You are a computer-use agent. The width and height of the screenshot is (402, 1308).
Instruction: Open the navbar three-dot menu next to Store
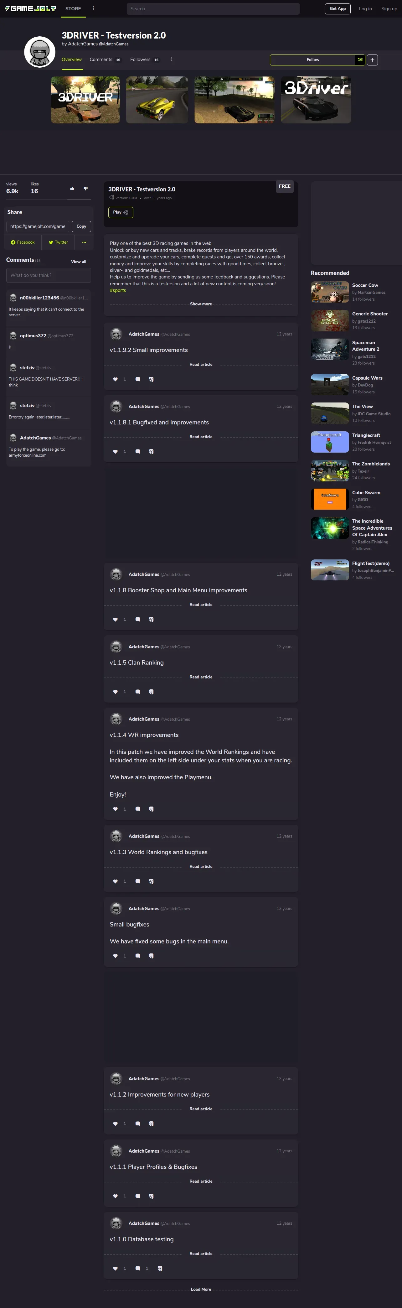click(93, 9)
